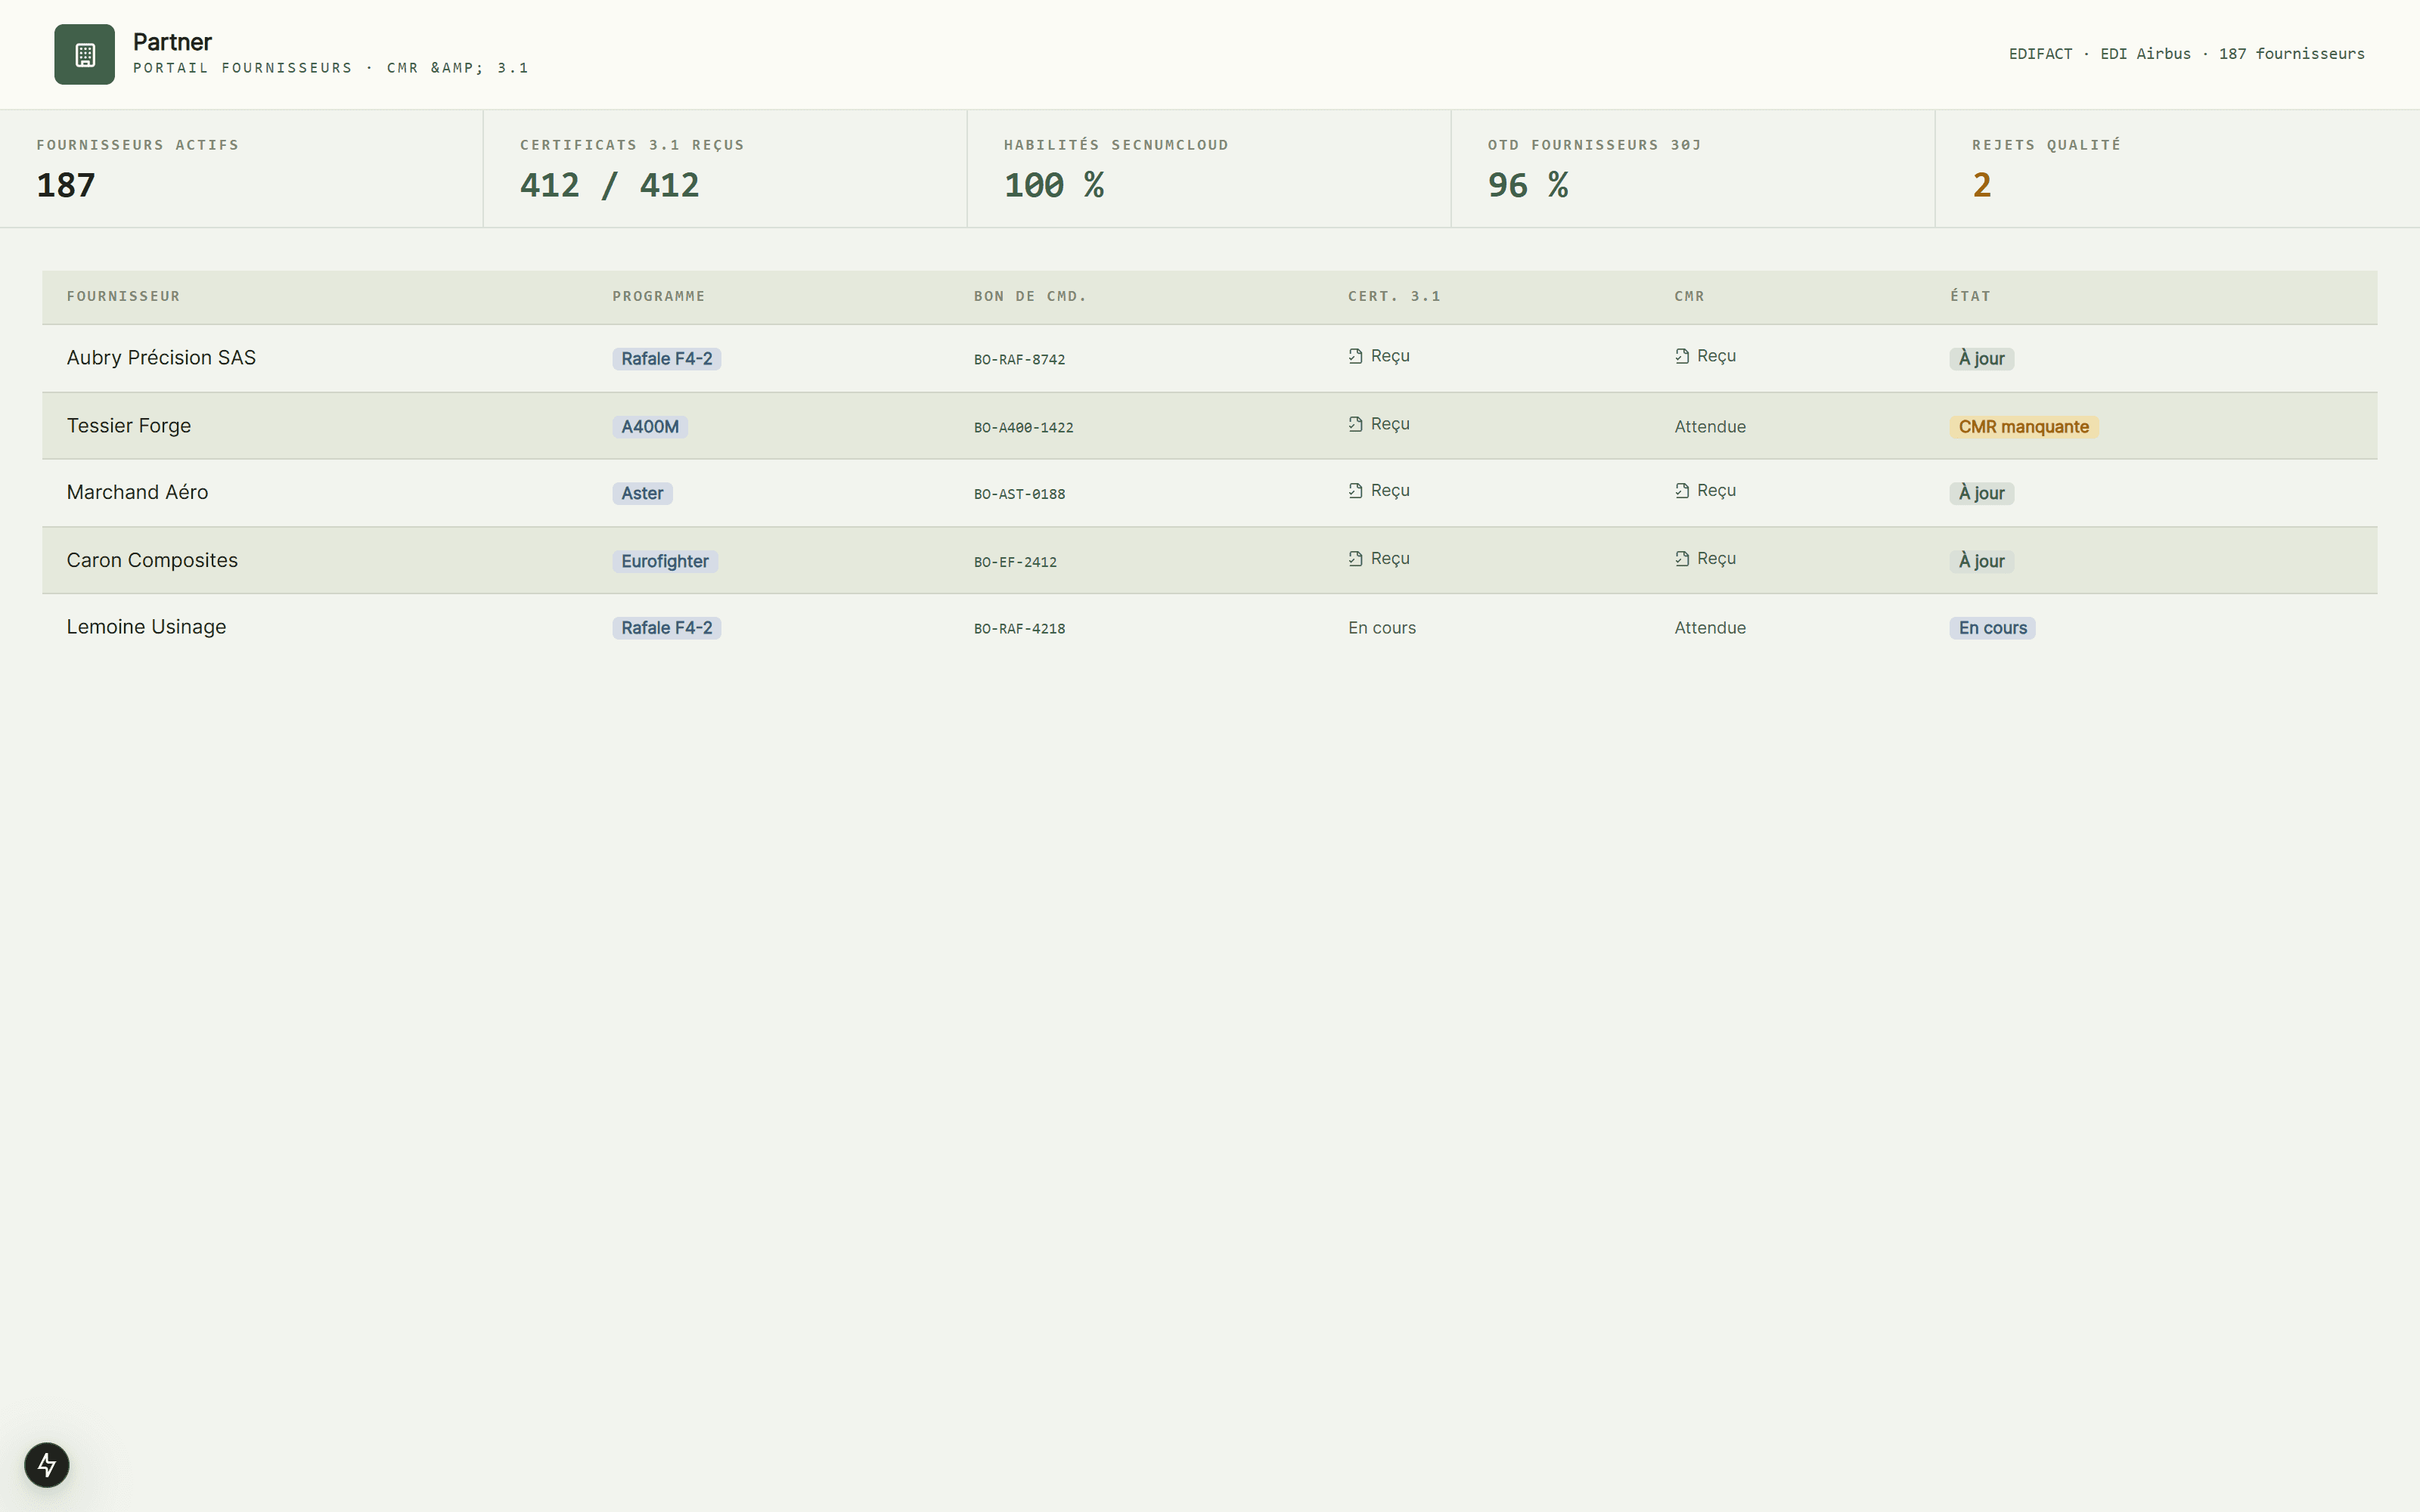Click order number BO-EF-2412
The image size is (2420, 1512).
pos(1015,562)
